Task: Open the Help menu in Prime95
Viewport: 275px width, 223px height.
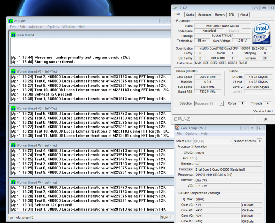Action: click(82, 27)
